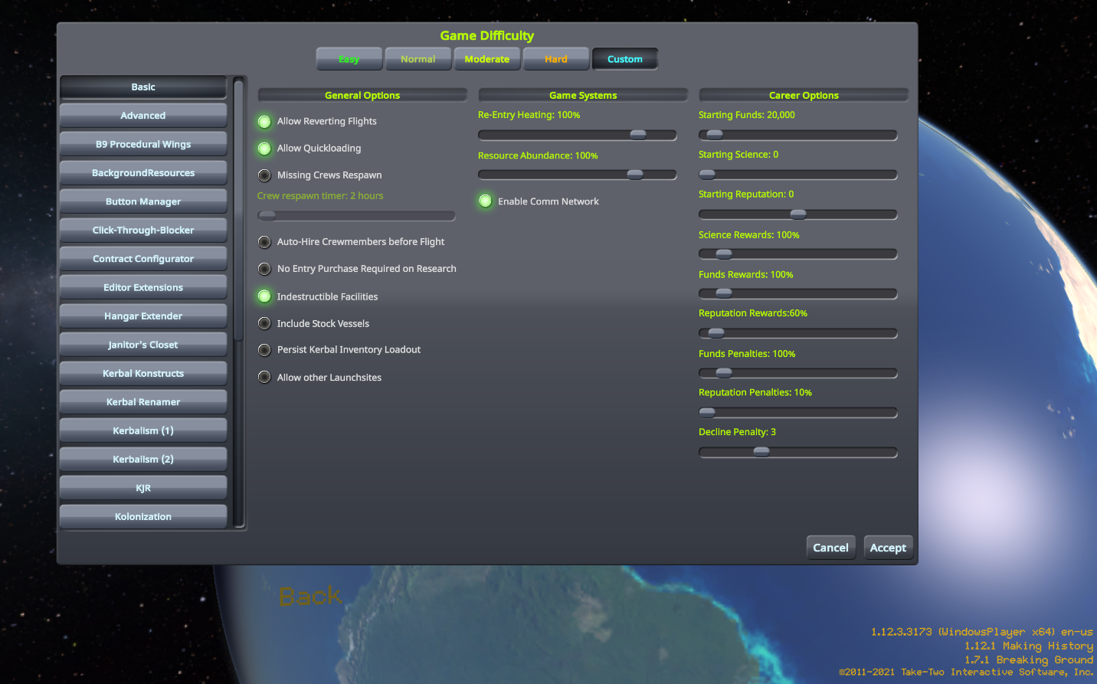Toggle No Entry Purchase Required on Research
Viewport: 1097px width, 684px height.
264,269
